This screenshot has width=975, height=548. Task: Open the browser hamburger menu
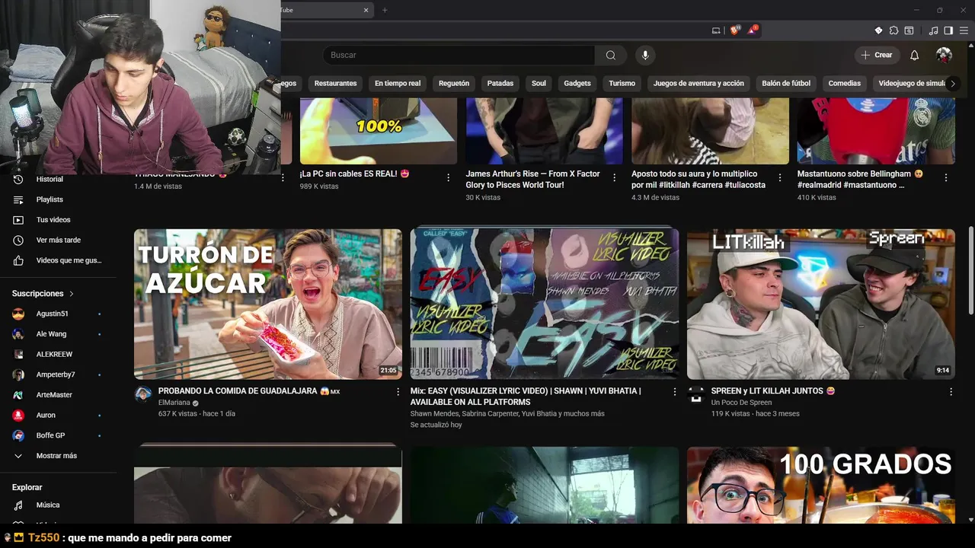(964, 30)
